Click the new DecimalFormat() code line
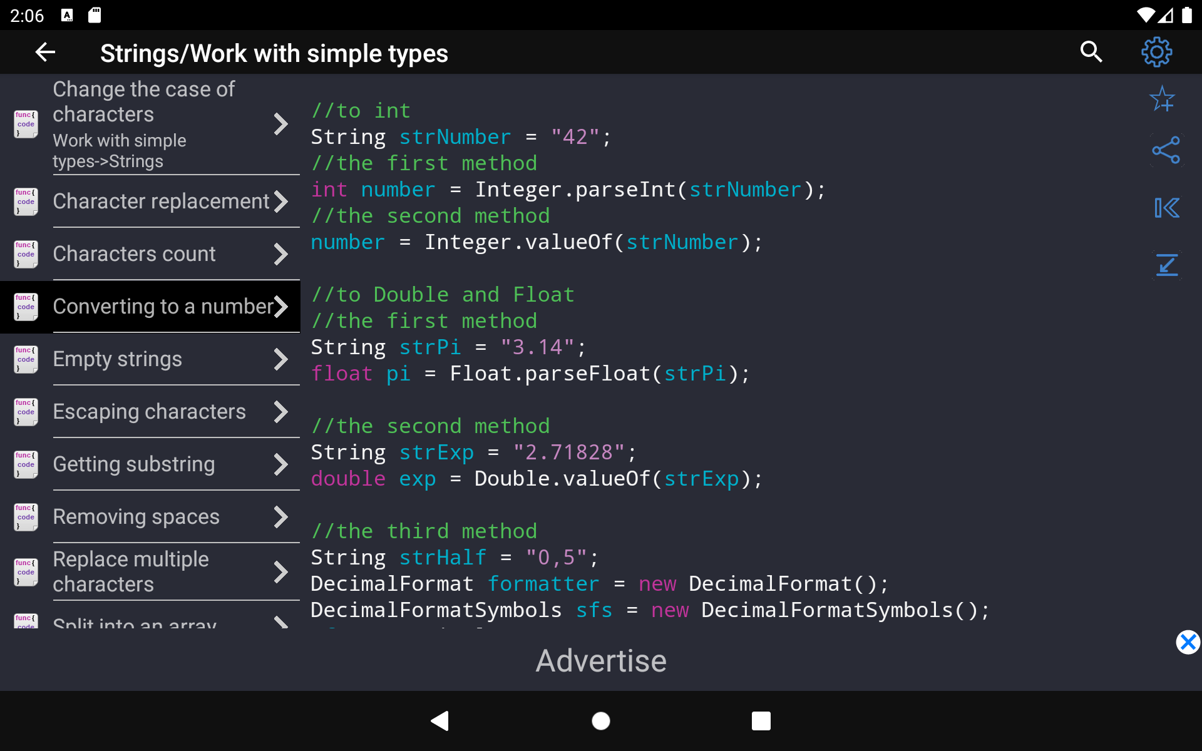1202x751 pixels. click(x=600, y=584)
